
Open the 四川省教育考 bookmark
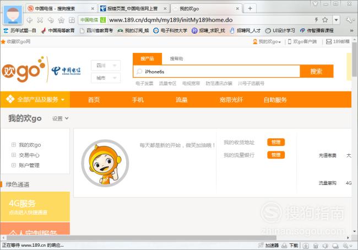click(x=96, y=30)
